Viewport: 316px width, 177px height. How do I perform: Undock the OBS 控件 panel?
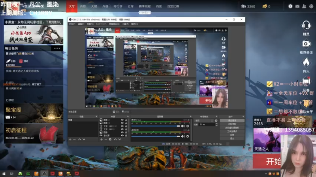[243, 116]
